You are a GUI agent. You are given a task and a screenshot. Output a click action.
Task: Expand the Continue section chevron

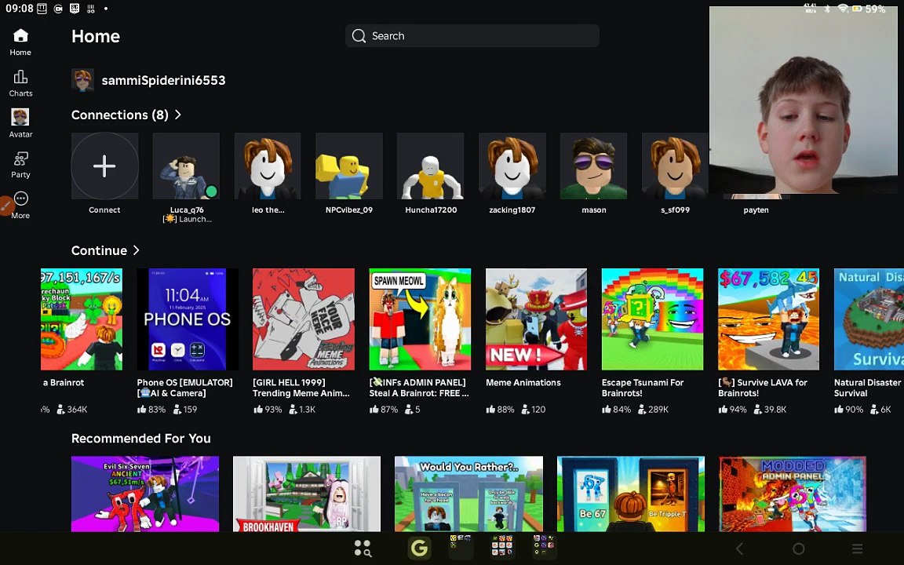click(x=137, y=250)
